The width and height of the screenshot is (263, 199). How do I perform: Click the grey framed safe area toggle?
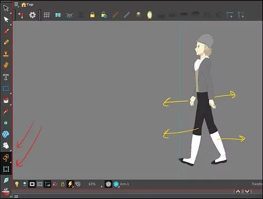click(x=39, y=184)
